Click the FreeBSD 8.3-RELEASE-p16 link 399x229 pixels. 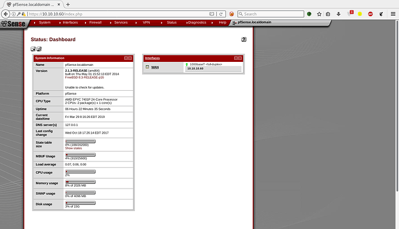coord(84,77)
